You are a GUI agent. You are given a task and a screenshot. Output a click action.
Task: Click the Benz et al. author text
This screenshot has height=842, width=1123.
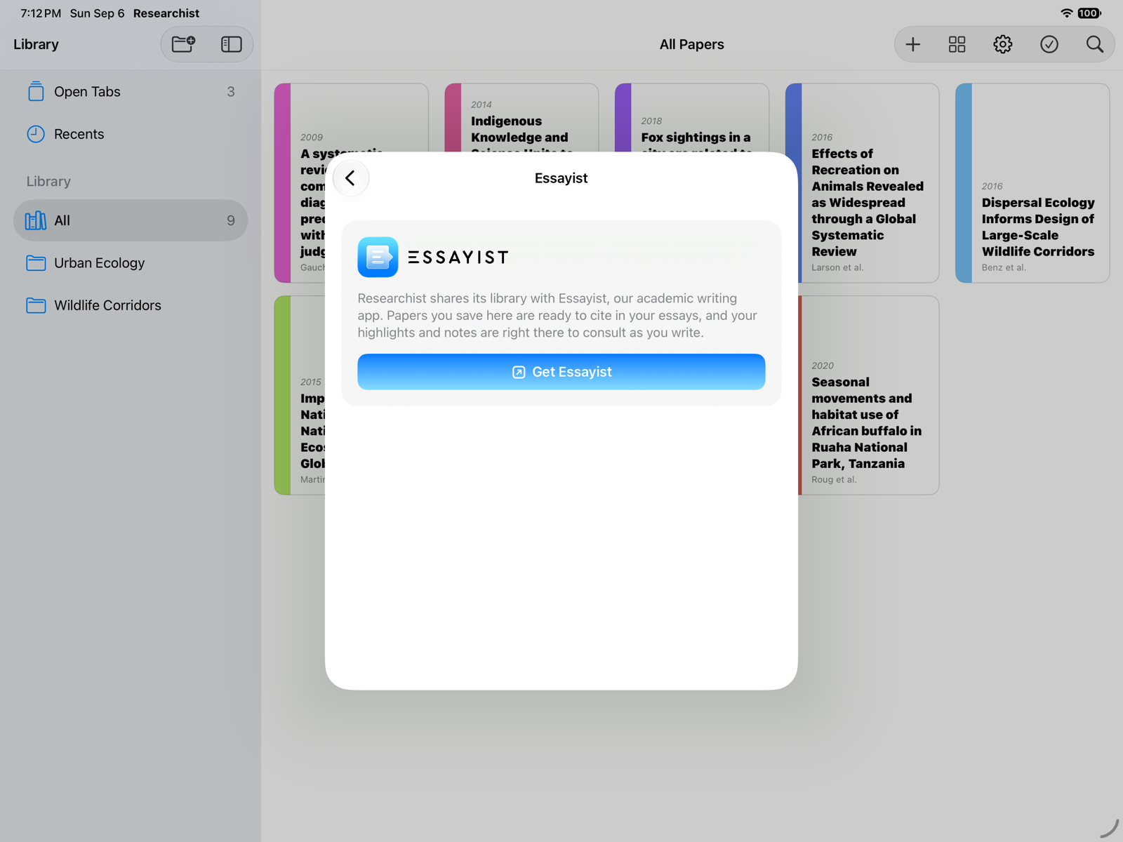(1004, 267)
